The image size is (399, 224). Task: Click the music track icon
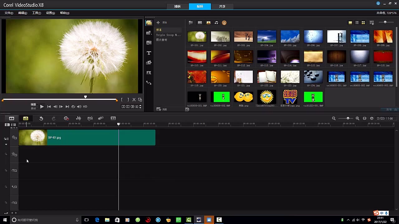[x=14, y=203]
